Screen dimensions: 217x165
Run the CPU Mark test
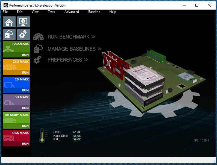tap(25, 73)
